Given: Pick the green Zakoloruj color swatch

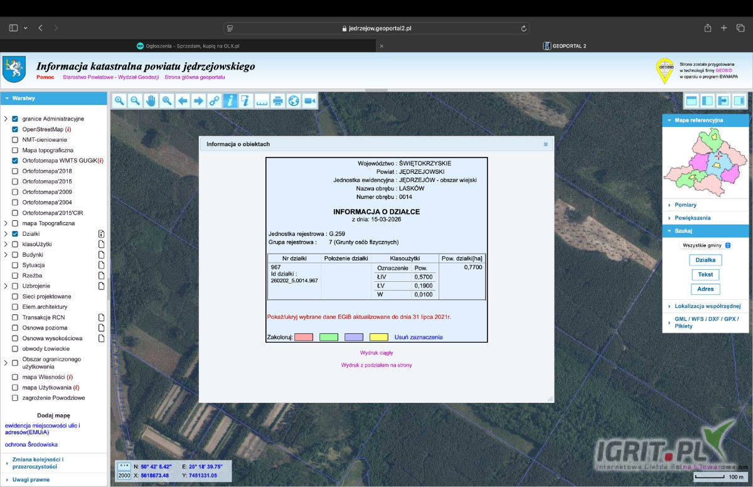Looking at the screenshot, I should pos(329,337).
